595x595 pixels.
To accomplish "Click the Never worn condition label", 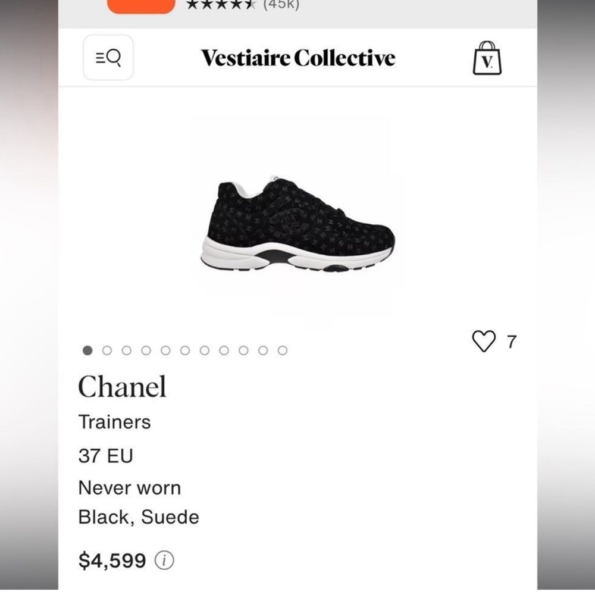I will point(130,488).
